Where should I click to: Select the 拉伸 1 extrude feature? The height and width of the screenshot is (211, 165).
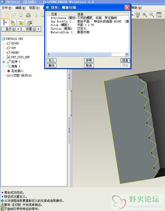click(x=16, y=62)
